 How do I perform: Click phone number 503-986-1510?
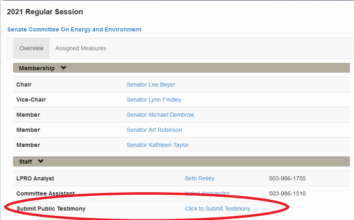click(x=287, y=193)
